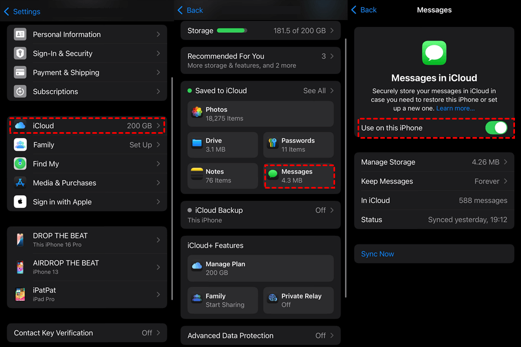This screenshot has width=521, height=347.
Task: Tap the large Messages in iCloud app icon
Action: [434, 53]
